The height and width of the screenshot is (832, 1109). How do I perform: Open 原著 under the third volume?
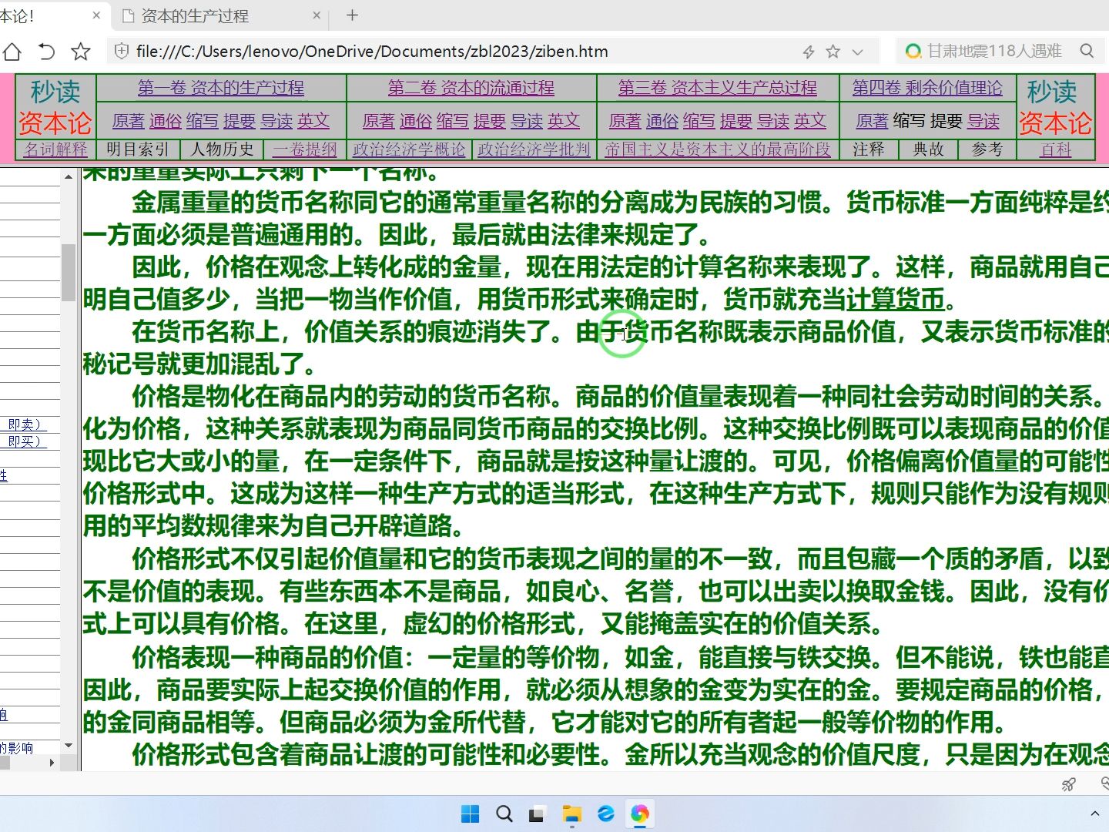[625, 121]
